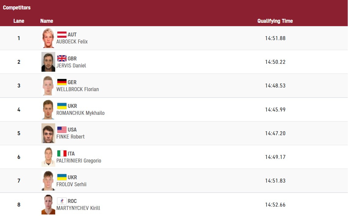
Task: Click the Qualifying Time column header
Action: pos(275,21)
